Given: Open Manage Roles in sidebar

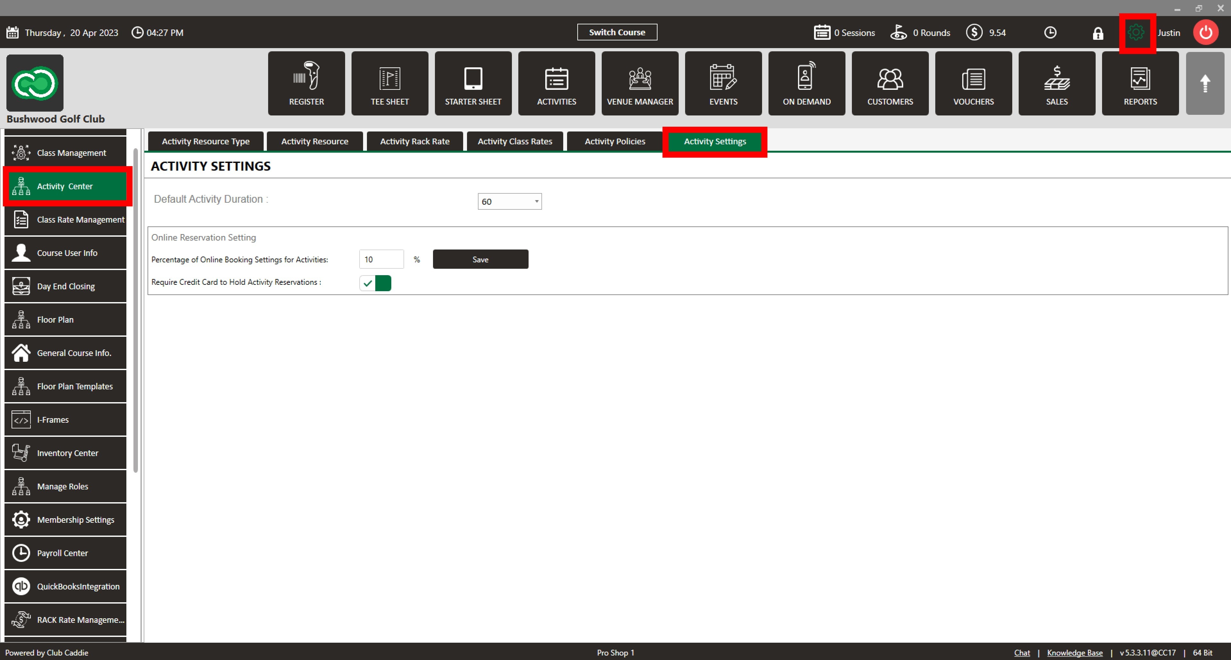Looking at the screenshot, I should point(65,487).
